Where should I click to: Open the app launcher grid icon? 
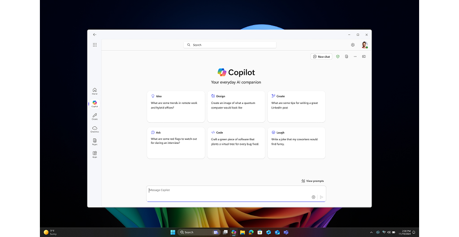pyautogui.click(x=95, y=45)
